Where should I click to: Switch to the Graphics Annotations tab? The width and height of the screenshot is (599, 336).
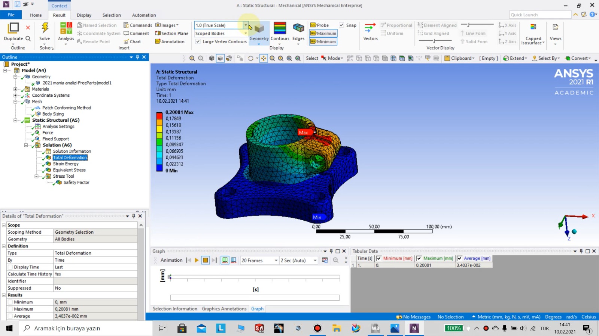point(224,309)
